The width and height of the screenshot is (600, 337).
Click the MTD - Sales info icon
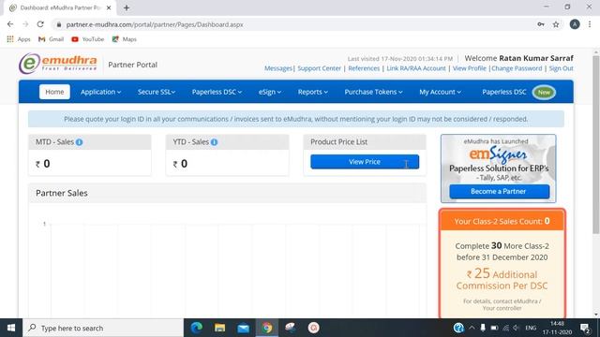click(79, 142)
